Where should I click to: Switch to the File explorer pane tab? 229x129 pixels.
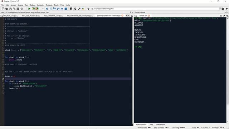[161, 125]
